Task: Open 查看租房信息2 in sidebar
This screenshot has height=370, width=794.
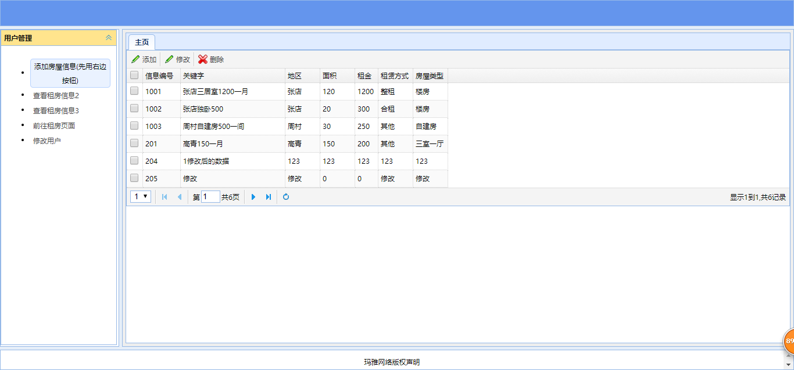Action: (56, 95)
